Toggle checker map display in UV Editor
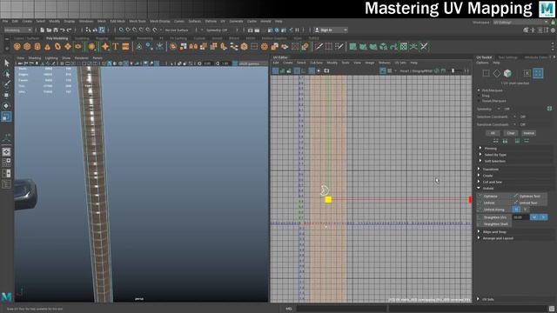This screenshot has width=557, height=313. pyautogui.click(x=390, y=71)
